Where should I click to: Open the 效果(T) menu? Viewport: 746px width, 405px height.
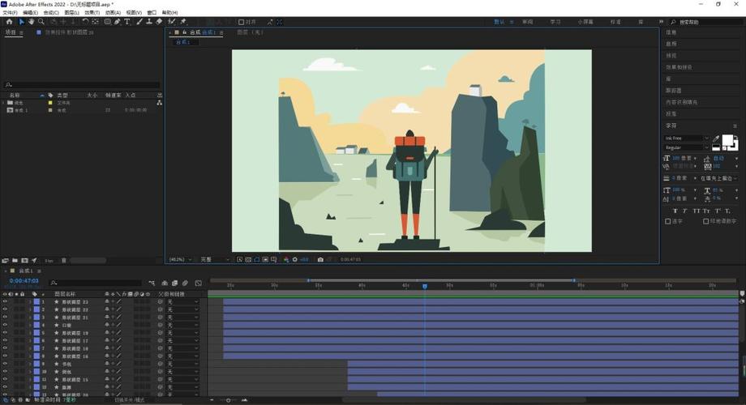(93, 13)
